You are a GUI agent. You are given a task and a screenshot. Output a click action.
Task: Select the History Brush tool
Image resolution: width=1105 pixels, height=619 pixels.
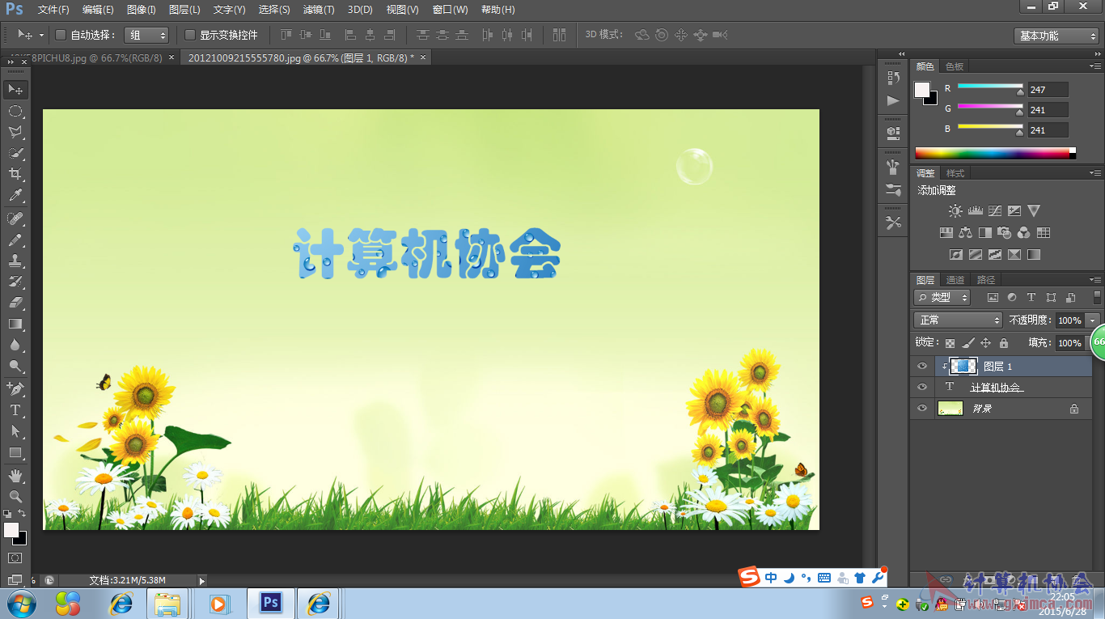(x=15, y=282)
